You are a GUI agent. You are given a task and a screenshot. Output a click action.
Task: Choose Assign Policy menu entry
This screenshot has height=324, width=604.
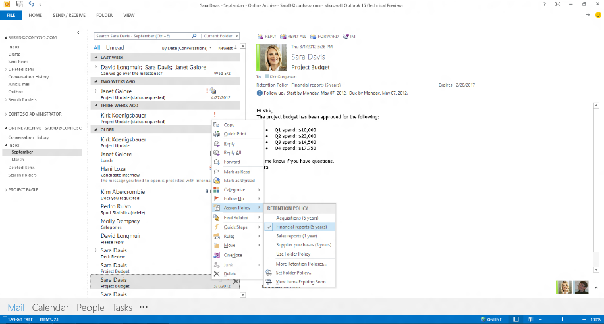point(238,208)
